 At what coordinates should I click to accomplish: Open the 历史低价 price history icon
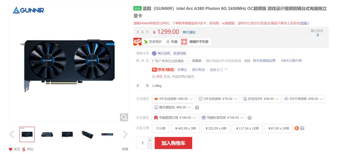coord(146,42)
